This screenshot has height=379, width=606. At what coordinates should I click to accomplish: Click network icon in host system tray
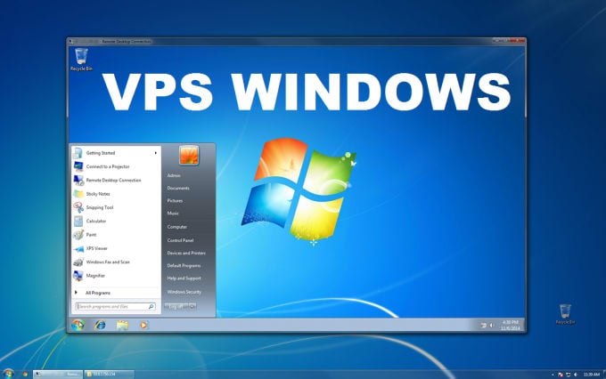coord(569,375)
